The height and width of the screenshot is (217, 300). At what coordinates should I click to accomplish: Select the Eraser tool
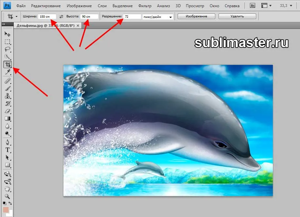tap(7, 111)
